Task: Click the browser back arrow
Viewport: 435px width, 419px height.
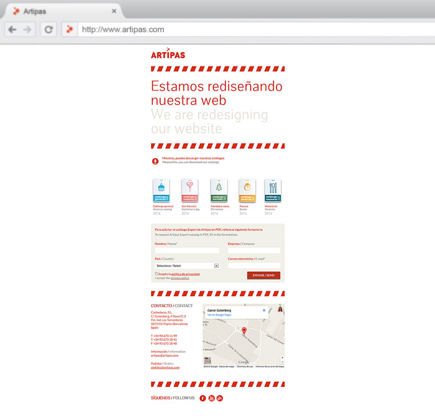Action: (12, 29)
